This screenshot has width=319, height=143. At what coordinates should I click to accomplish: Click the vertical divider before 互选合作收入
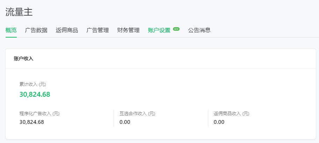click(x=114, y=118)
